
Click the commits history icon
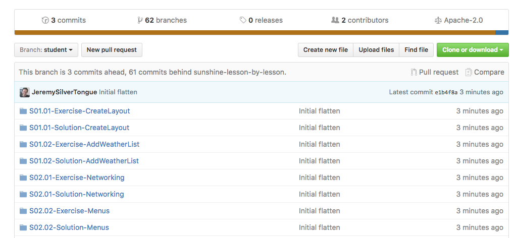pos(45,21)
